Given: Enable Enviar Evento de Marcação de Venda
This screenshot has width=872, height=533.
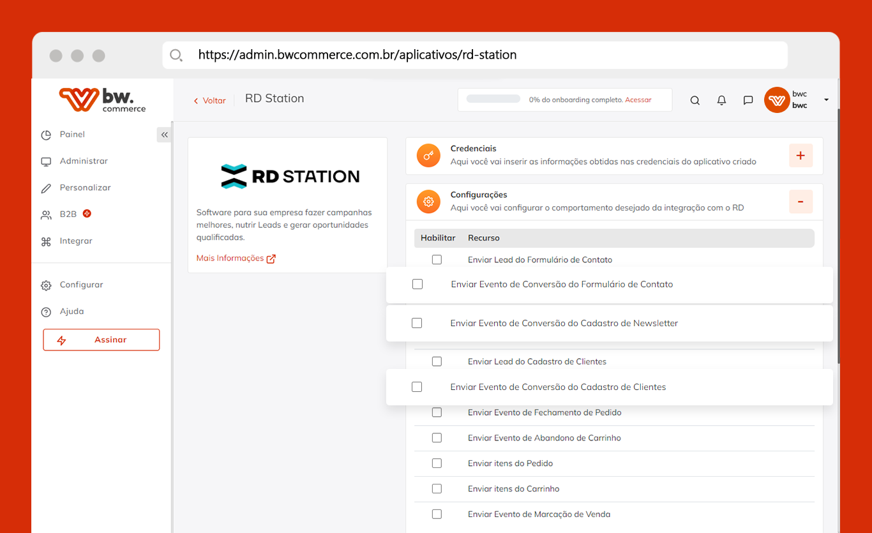Looking at the screenshot, I should [x=437, y=514].
